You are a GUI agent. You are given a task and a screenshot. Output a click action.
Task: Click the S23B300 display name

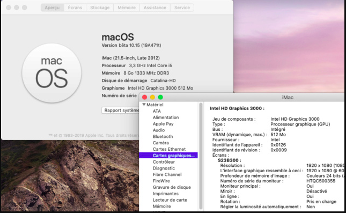(x=229, y=160)
